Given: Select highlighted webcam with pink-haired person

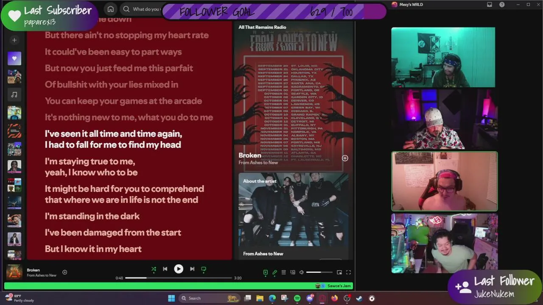Looking at the screenshot, I should point(444,181).
